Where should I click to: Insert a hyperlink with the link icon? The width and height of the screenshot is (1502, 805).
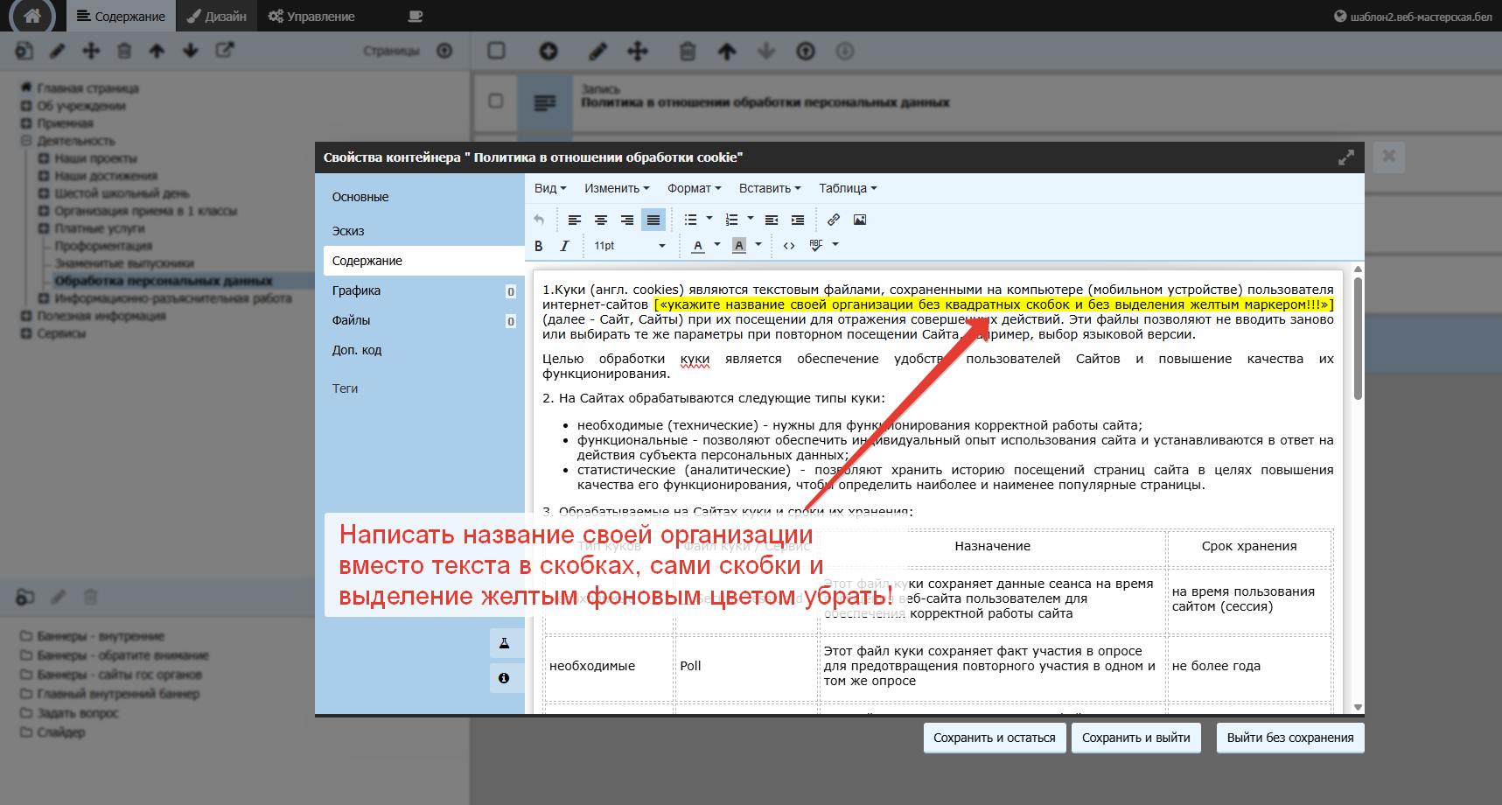click(x=834, y=220)
